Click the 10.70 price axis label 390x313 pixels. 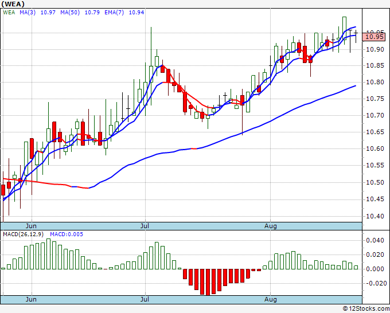coord(375,115)
